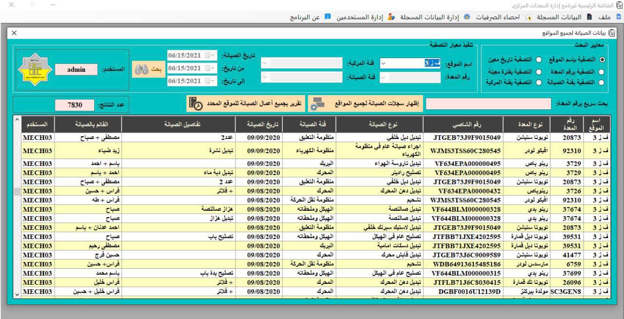Sort by the فئة الصيانة column header
Viewport: 624px width, 319px height.
(x=310, y=124)
